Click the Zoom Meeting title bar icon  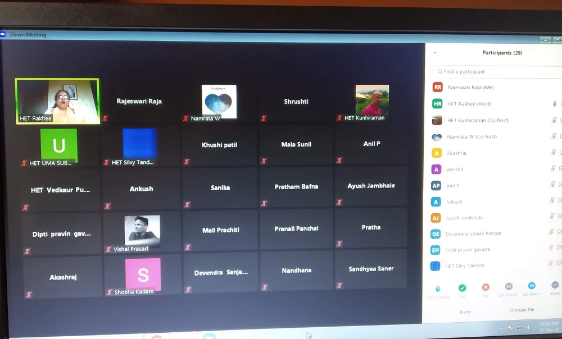4,34
